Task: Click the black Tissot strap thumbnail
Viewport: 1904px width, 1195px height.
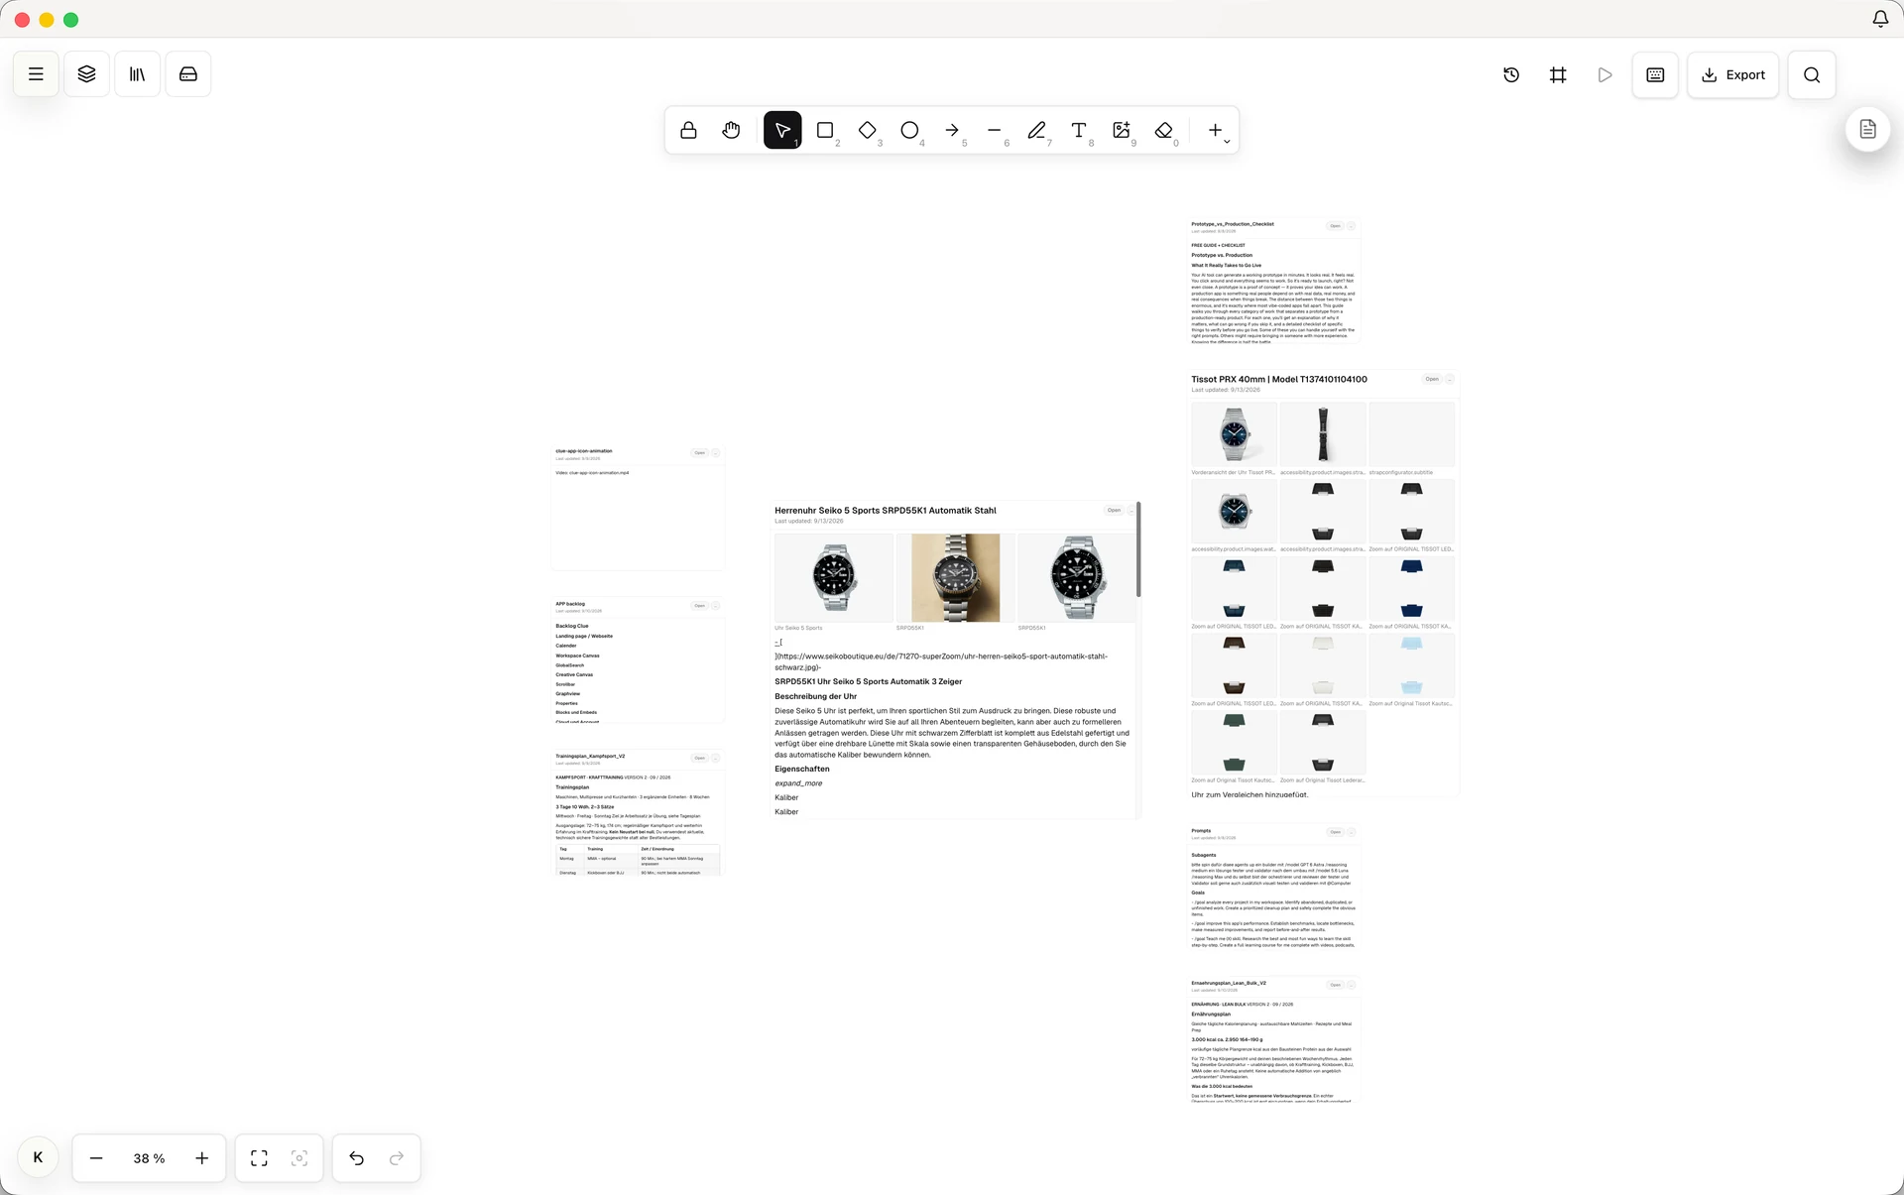Action: coord(1323,434)
